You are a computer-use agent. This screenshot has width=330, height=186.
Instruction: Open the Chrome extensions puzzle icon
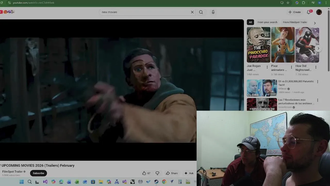[x=303, y=3]
